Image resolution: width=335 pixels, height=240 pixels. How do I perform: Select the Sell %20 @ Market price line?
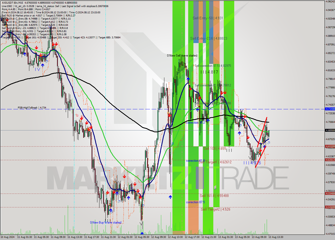38,15
